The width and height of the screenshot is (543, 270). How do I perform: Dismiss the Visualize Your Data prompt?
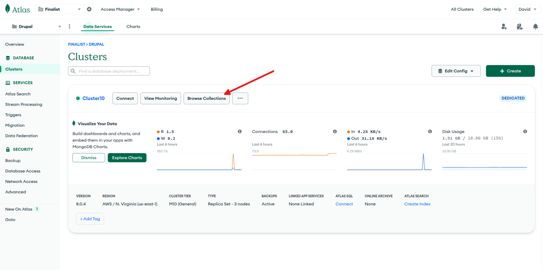(x=89, y=158)
